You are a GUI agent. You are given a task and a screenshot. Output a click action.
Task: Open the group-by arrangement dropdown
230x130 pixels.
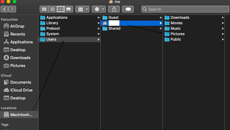click(82, 9)
